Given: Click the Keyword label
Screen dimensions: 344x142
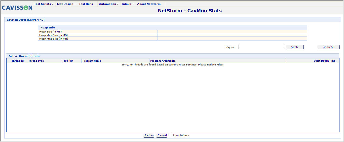Looking at the screenshot, I should click(x=231, y=47).
